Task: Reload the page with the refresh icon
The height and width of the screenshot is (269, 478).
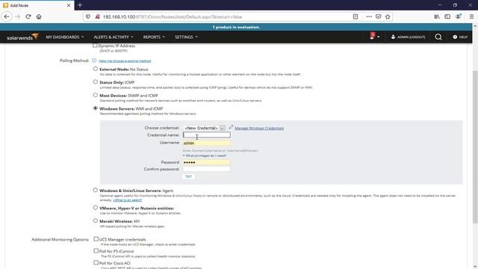Action: pos(28,16)
